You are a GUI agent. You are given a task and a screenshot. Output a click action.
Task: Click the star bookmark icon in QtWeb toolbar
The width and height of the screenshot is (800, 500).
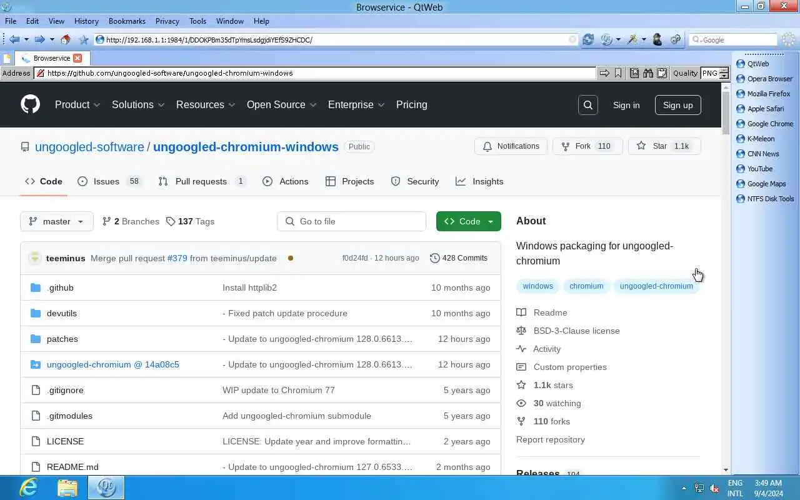tap(84, 39)
